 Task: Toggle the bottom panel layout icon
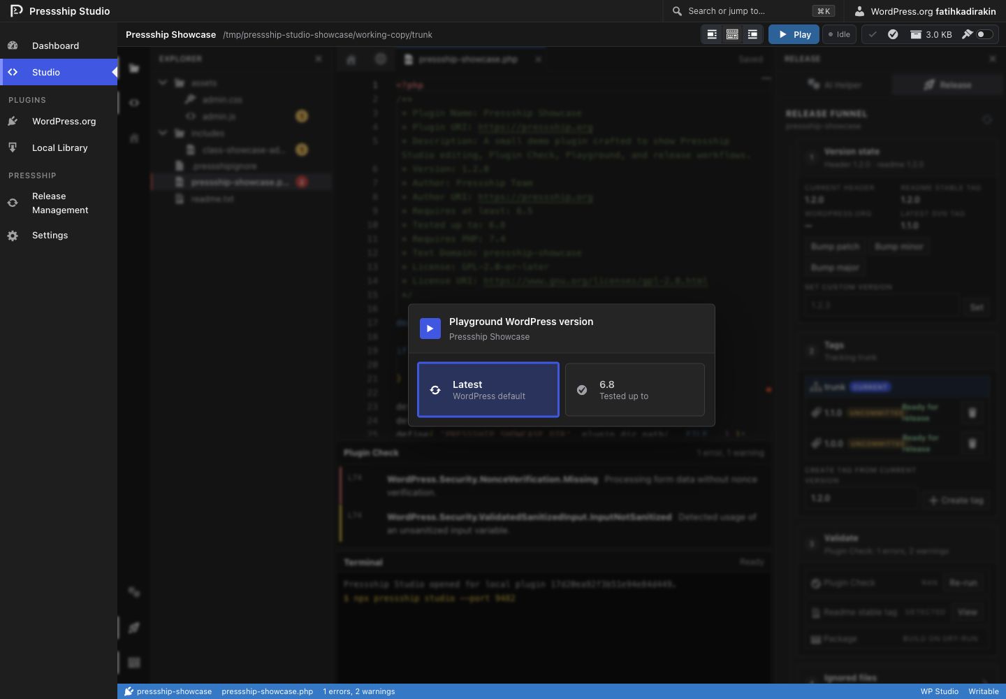[732, 34]
